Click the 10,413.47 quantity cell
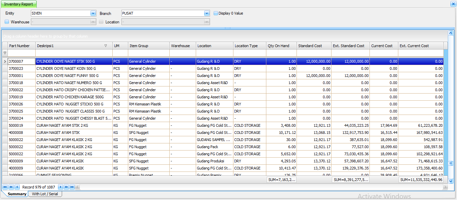The image size is (457, 200). [282, 168]
